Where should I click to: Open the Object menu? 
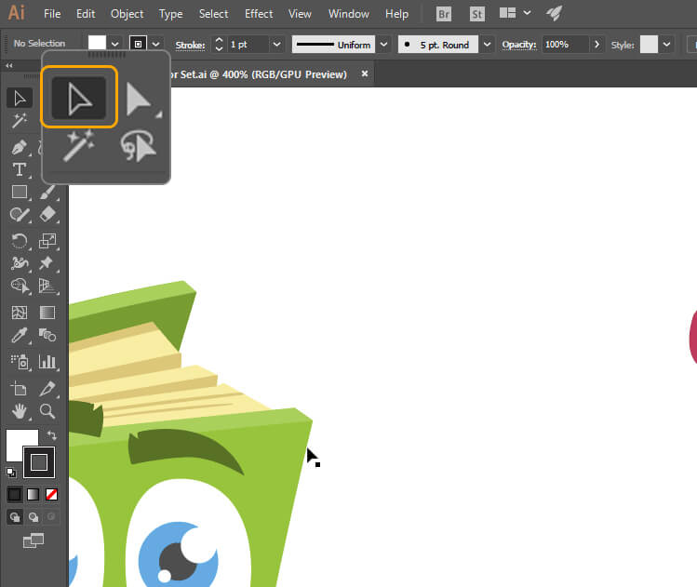coord(127,14)
